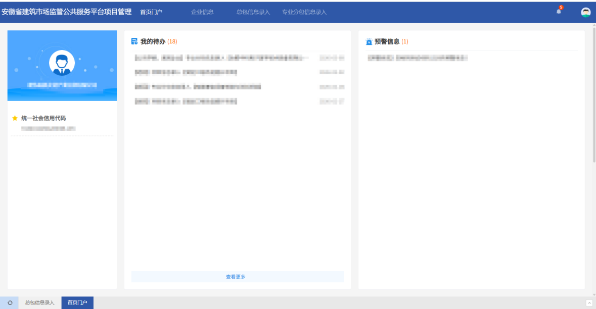Switch to the 总包信息录入 bottom tab
The width and height of the screenshot is (596, 309).
click(40, 303)
